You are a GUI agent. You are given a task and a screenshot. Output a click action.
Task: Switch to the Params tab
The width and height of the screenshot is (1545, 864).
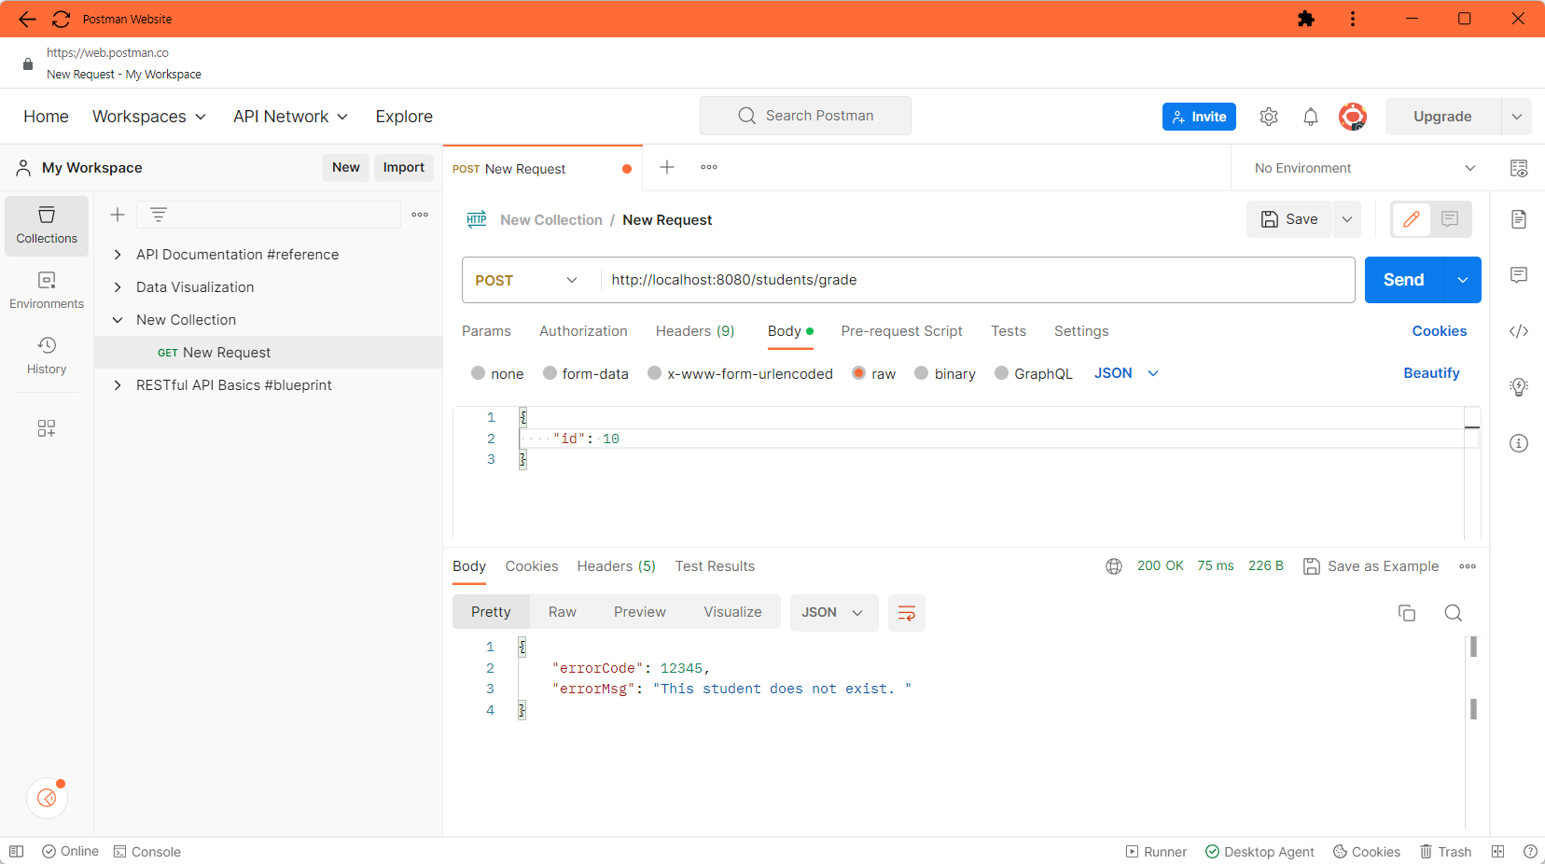[486, 331]
